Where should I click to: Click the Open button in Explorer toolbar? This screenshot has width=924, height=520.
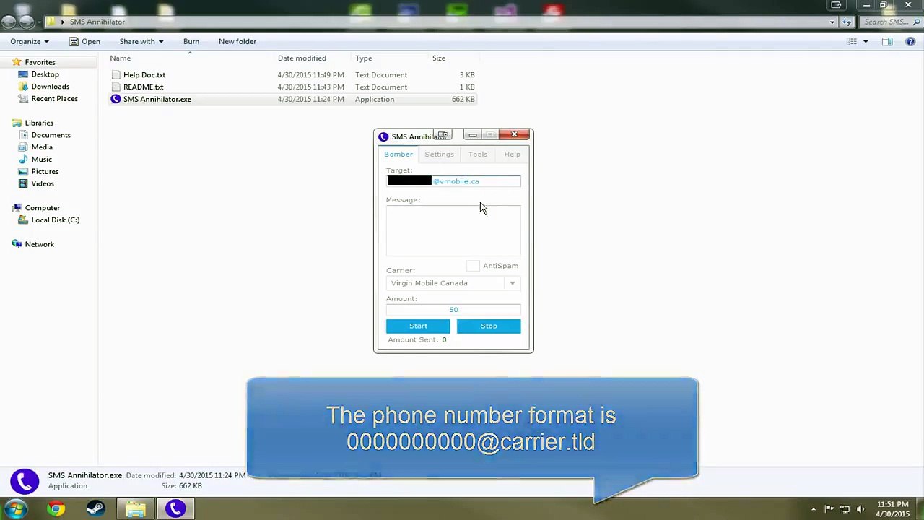click(x=85, y=41)
